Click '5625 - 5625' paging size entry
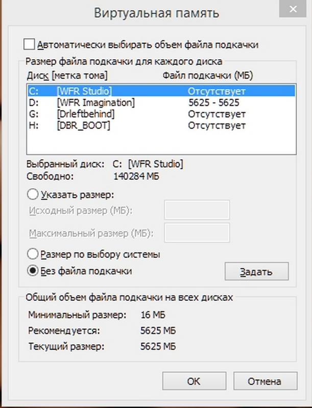Screen dimensions: 312x408 (213, 103)
